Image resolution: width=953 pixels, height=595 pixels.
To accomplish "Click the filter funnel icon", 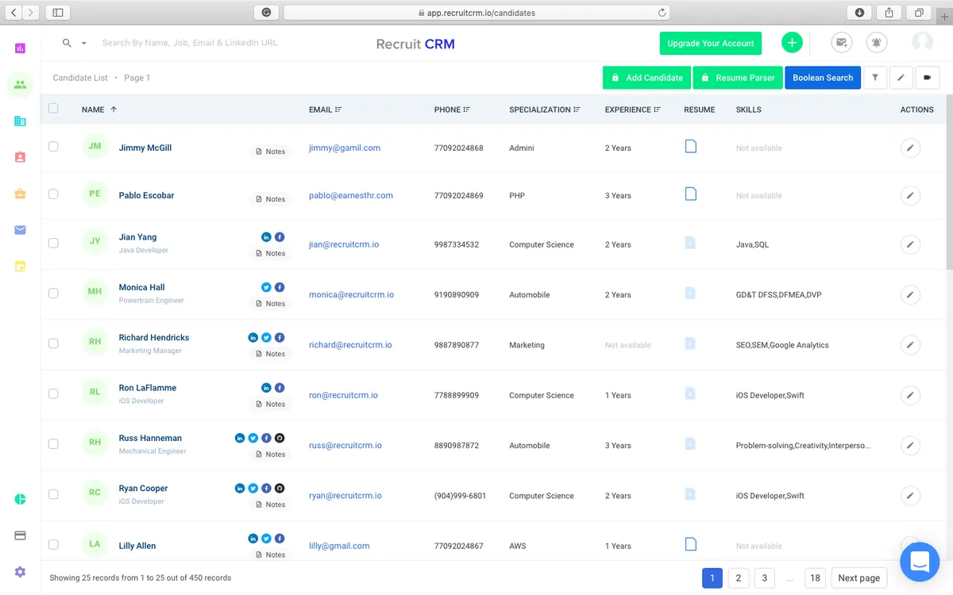I will [874, 78].
